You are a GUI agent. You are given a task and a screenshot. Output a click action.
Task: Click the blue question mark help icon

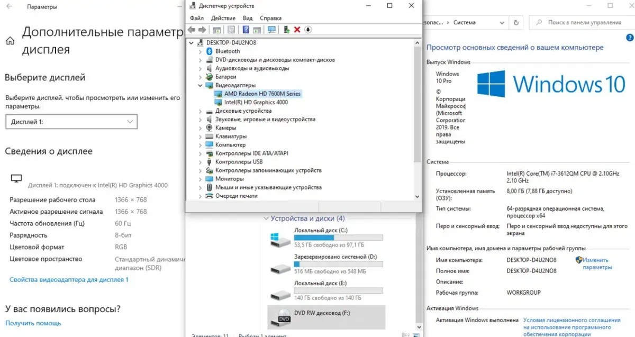(x=246, y=30)
